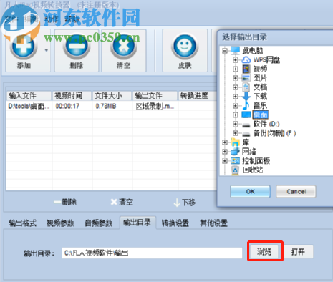
Task: Click the 下移 move-down button
Action: coord(184,203)
